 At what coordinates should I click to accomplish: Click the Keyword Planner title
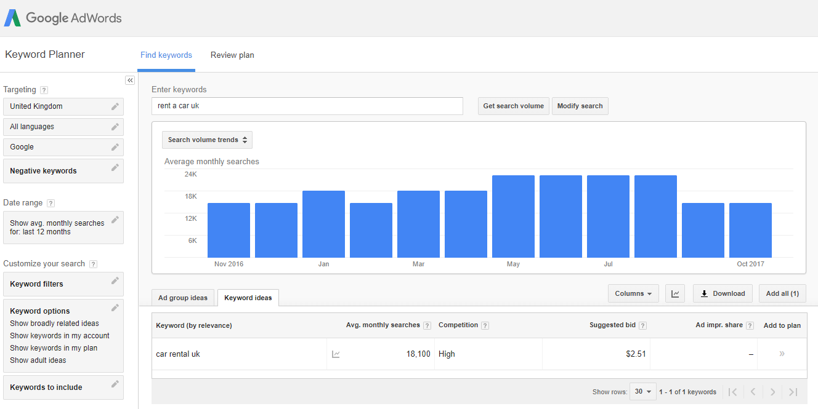point(45,55)
